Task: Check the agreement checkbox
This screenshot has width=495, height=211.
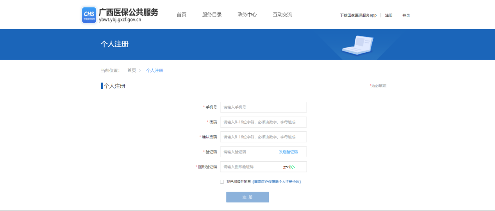Action: pyautogui.click(x=222, y=182)
